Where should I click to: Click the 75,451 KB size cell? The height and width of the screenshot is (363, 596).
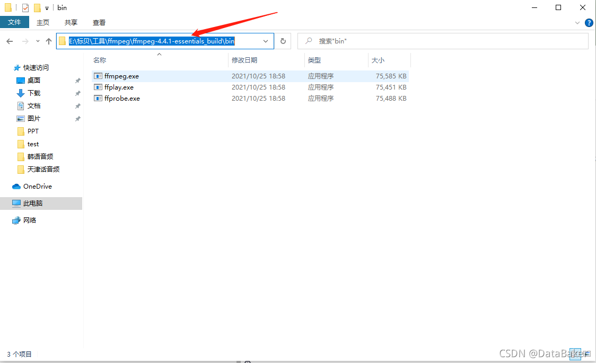391,87
